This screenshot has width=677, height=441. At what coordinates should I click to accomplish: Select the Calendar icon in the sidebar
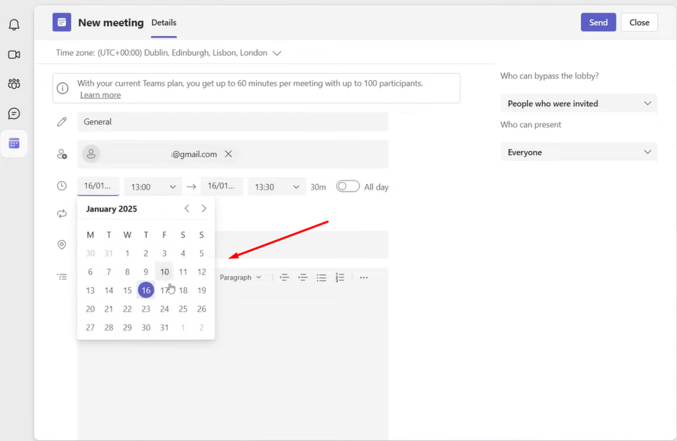coord(14,143)
